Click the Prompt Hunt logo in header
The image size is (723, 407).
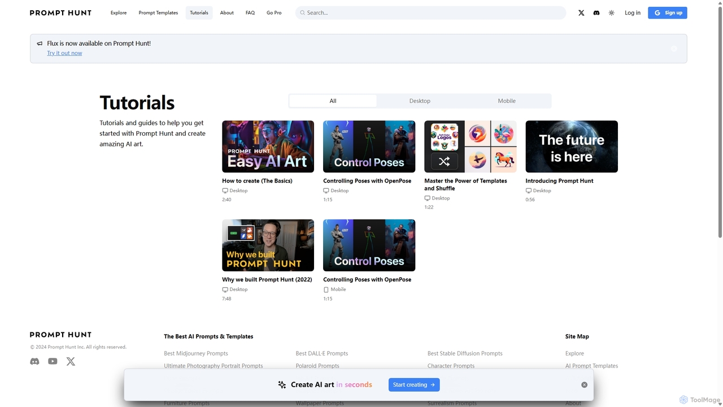(60, 12)
